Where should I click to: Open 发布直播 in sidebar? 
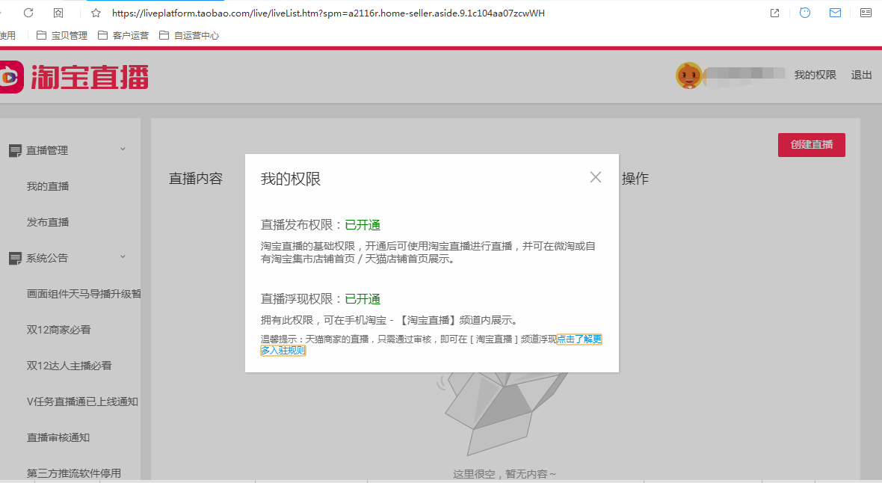(x=48, y=222)
